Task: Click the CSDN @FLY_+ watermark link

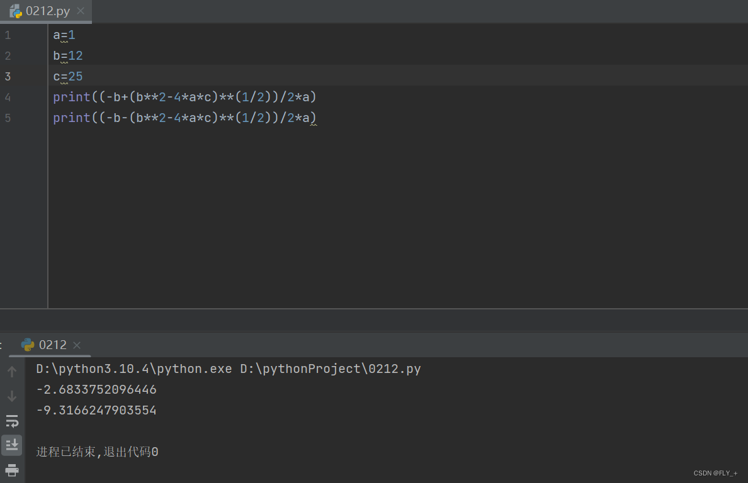Action: pyautogui.click(x=715, y=473)
